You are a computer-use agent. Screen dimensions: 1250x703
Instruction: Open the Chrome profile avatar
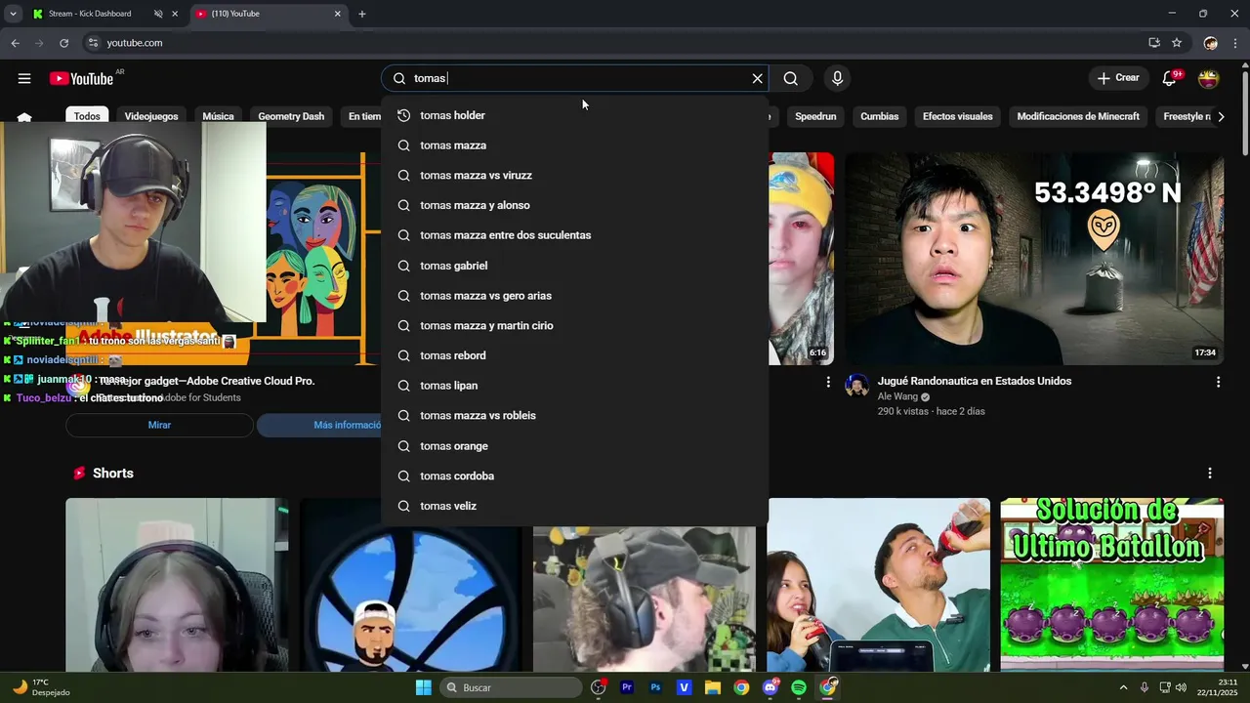(1211, 43)
